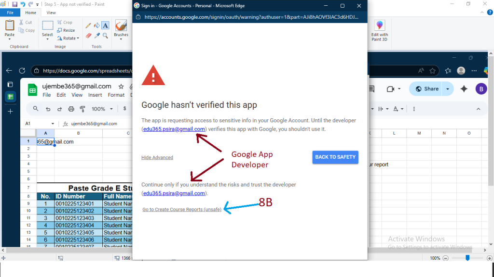Click the Paint zoom slider handle
Screen dimensions: 494x277
[x=467, y=258]
